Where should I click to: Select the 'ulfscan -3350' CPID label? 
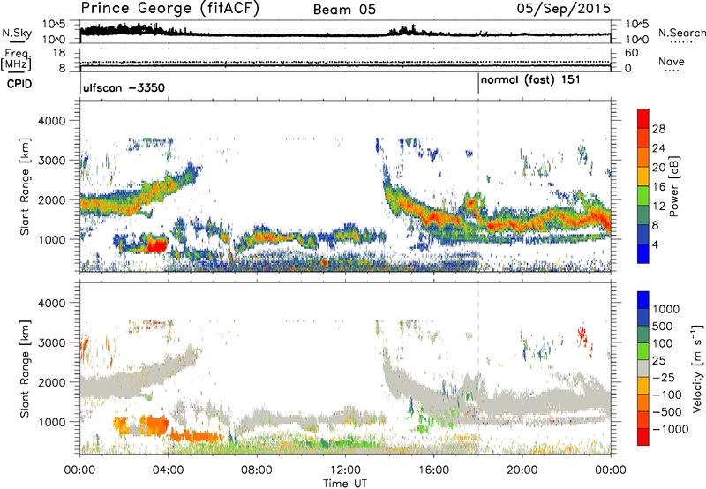pyautogui.click(x=124, y=87)
